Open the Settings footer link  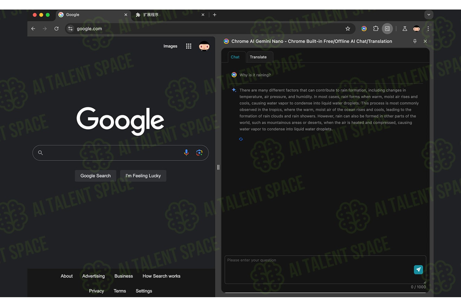click(x=144, y=291)
